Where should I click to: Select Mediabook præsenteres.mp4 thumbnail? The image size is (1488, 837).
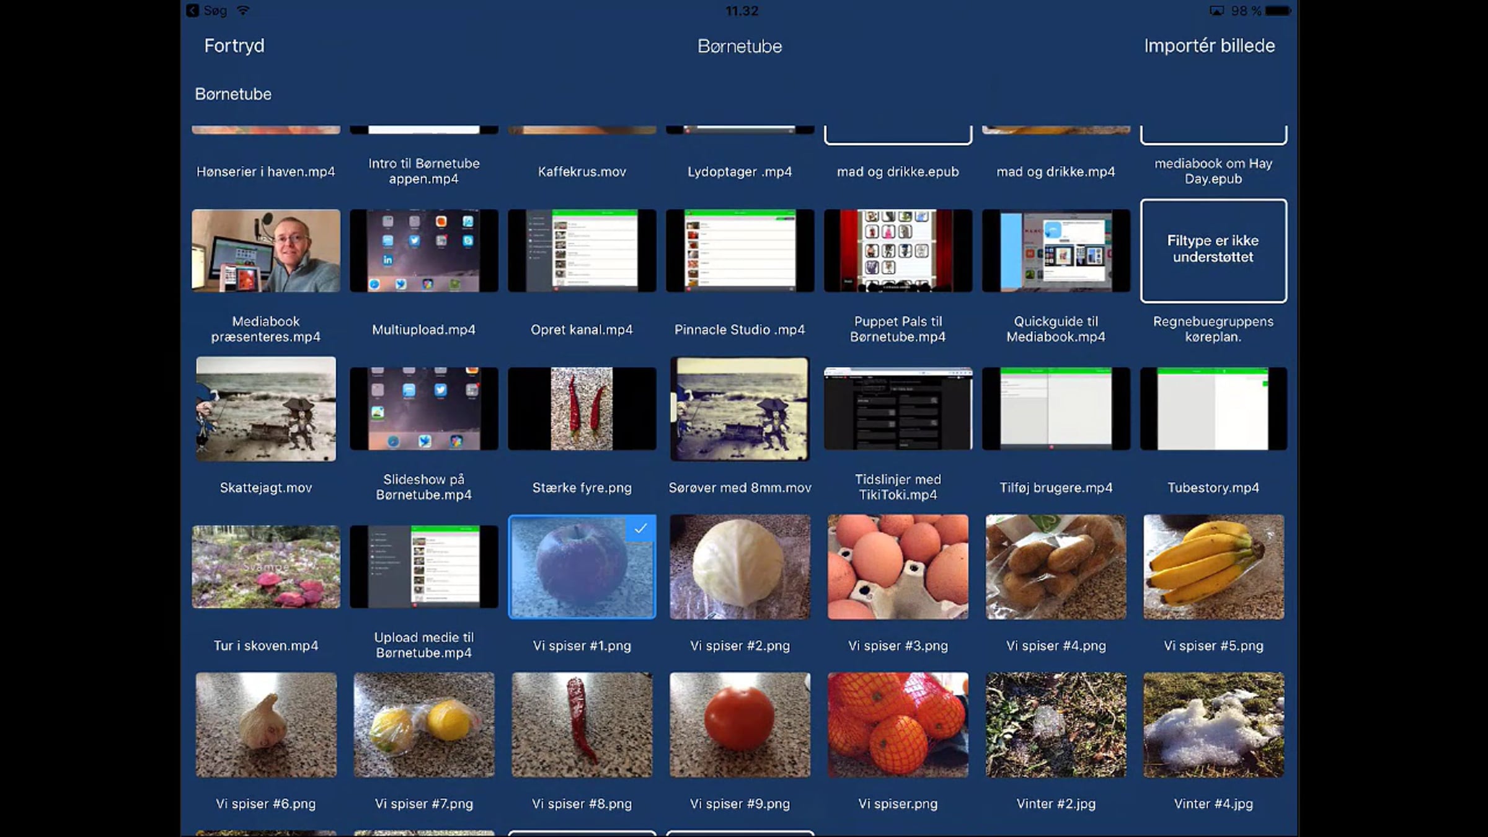click(266, 250)
